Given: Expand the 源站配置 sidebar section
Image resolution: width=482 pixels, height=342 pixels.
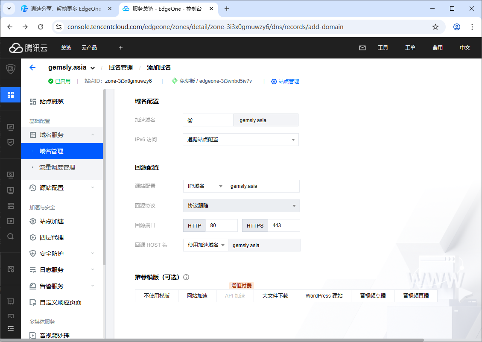Looking at the screenshot, I should point(62,188).
